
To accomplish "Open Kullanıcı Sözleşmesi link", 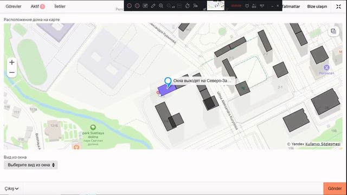I will pyautogui.click(x=323, y=144).
